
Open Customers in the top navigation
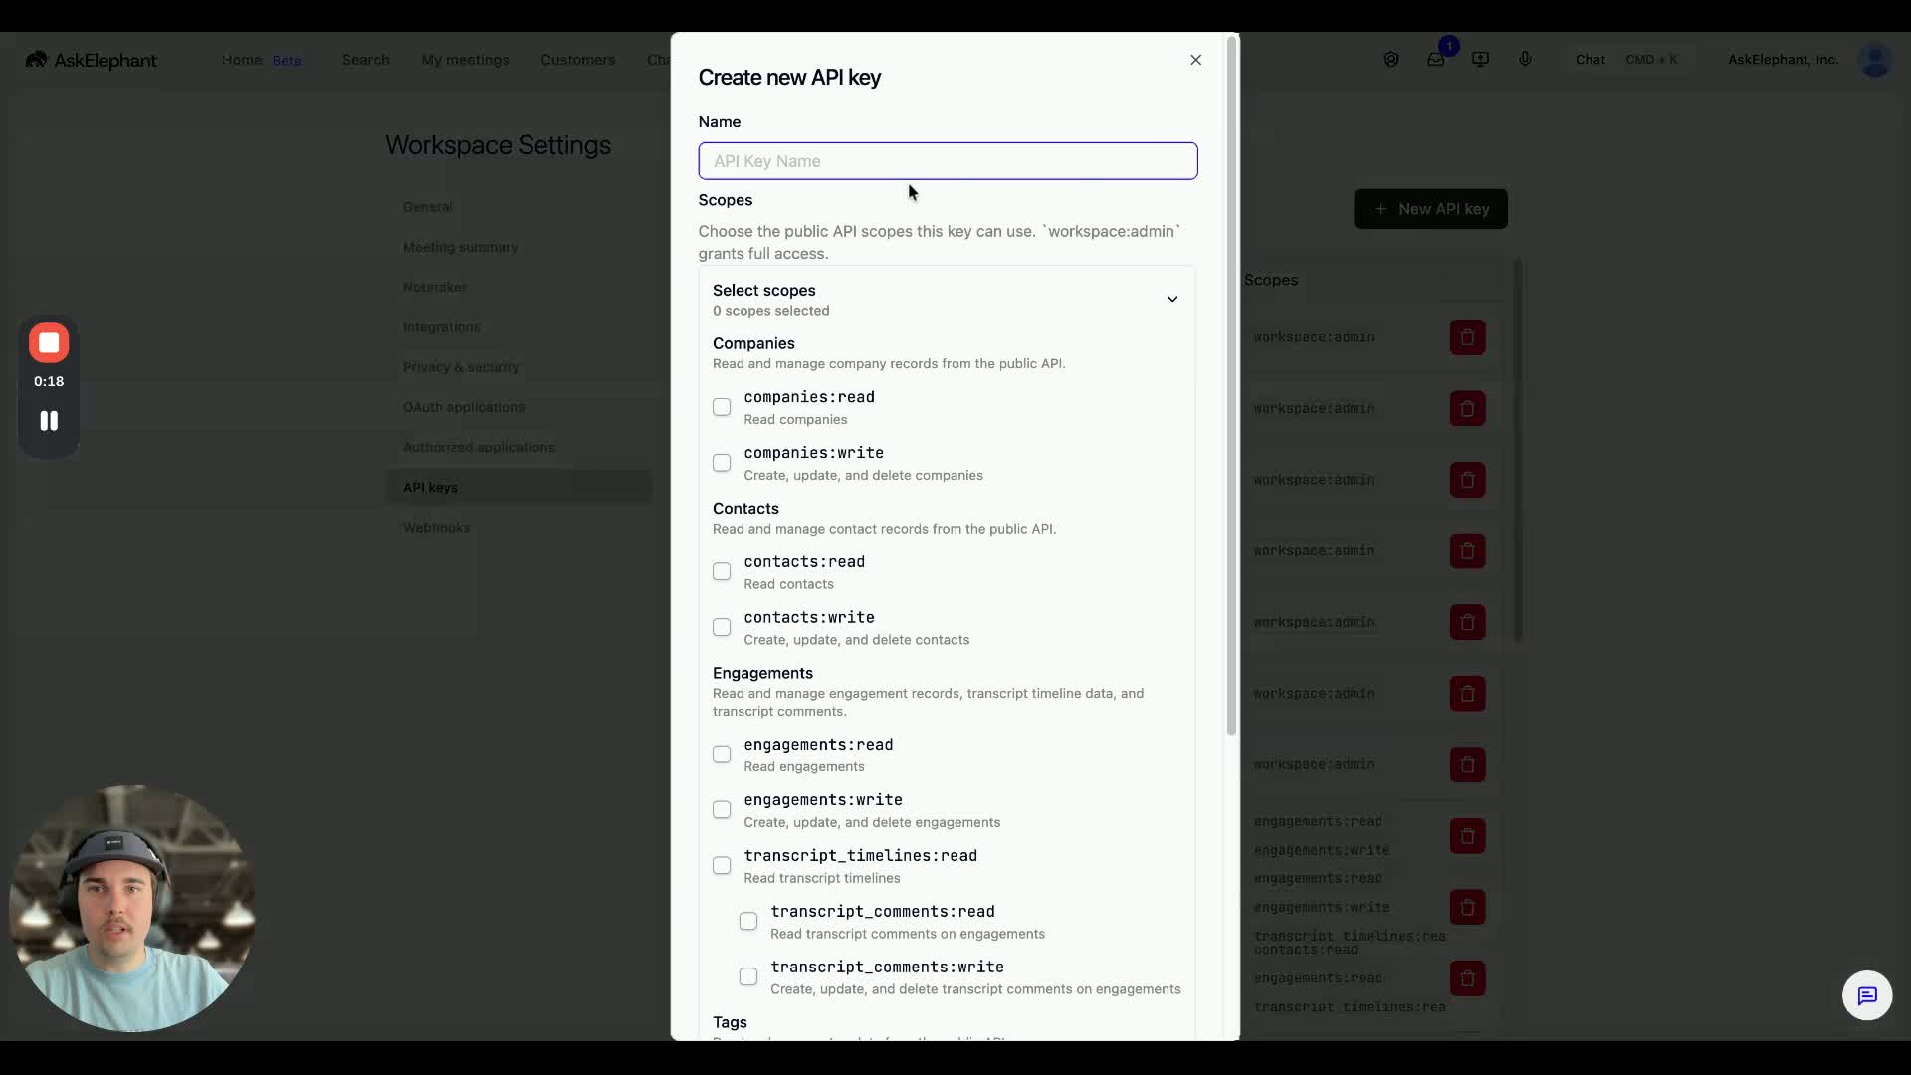577,60
